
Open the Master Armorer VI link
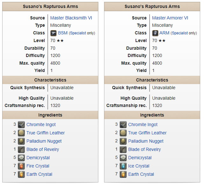tap(170, 18)
